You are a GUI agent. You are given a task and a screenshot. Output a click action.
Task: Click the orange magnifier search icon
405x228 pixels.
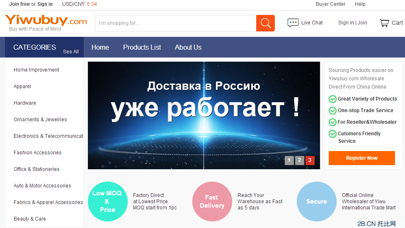click(265, 23)
